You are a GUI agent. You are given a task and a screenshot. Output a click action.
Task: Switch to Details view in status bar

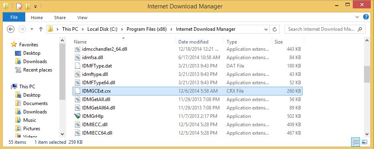pos(356,142)
